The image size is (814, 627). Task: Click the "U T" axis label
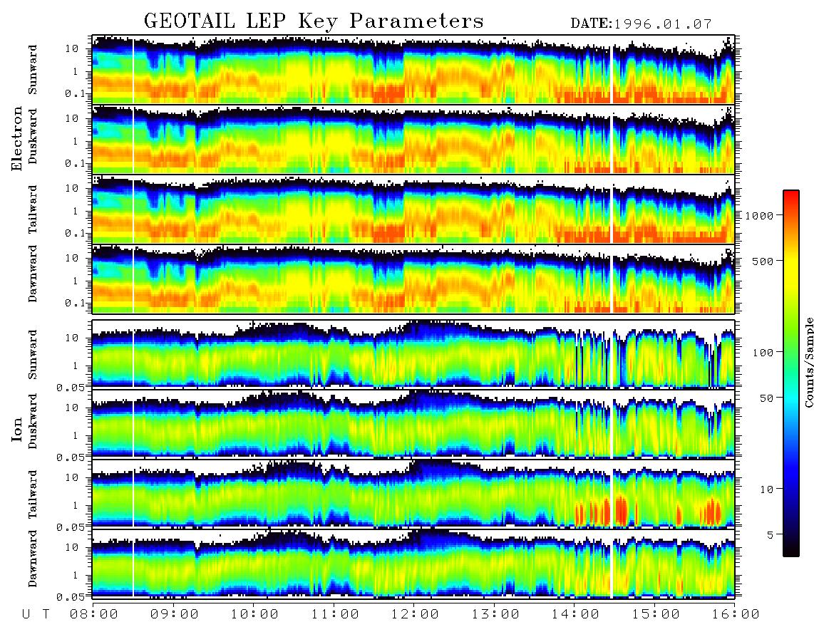pyautogui.click(x=36, y=614)
